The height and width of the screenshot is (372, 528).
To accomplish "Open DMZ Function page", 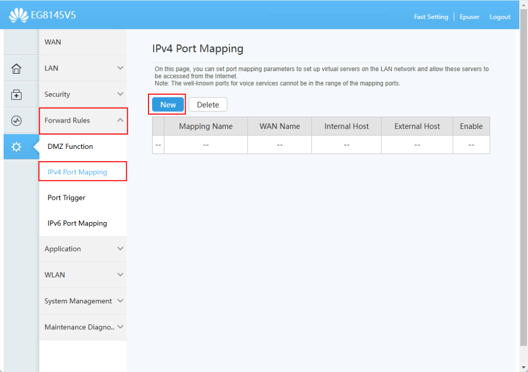I will pos(70,146).
